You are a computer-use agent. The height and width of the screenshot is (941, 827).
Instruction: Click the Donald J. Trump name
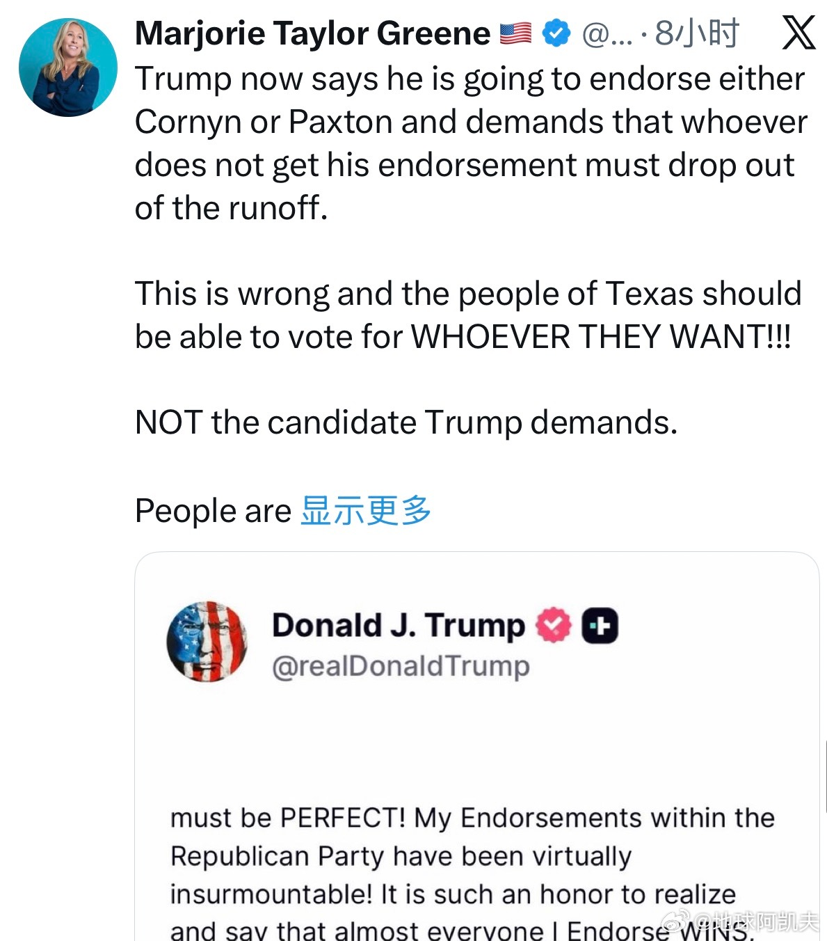coord(398,625)
